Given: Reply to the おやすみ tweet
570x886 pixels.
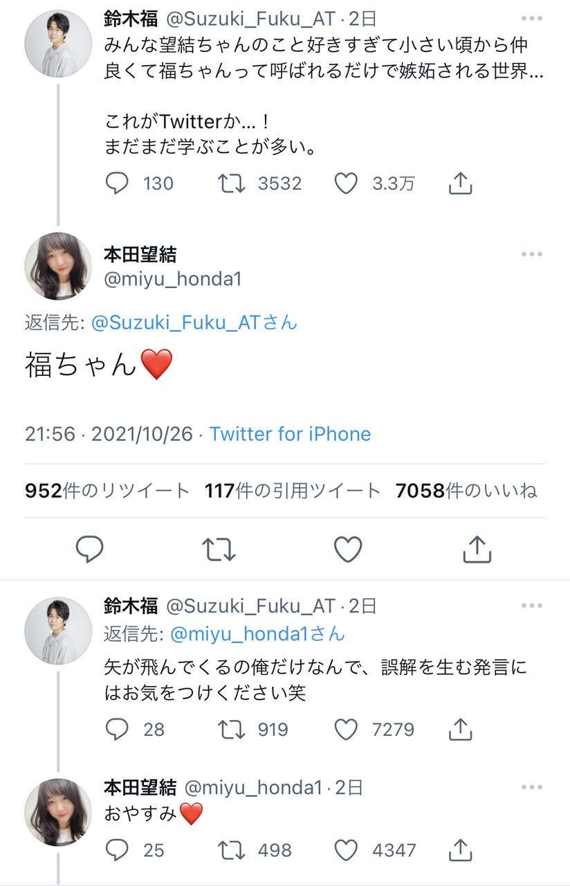Looking at the screenshot, I should coord(118,849).
